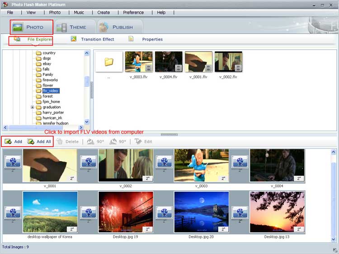Select the v_0002 slide thumbnail
Viewport: 339px width, 254px height.
pyautogui.click(x=126, y=166)
